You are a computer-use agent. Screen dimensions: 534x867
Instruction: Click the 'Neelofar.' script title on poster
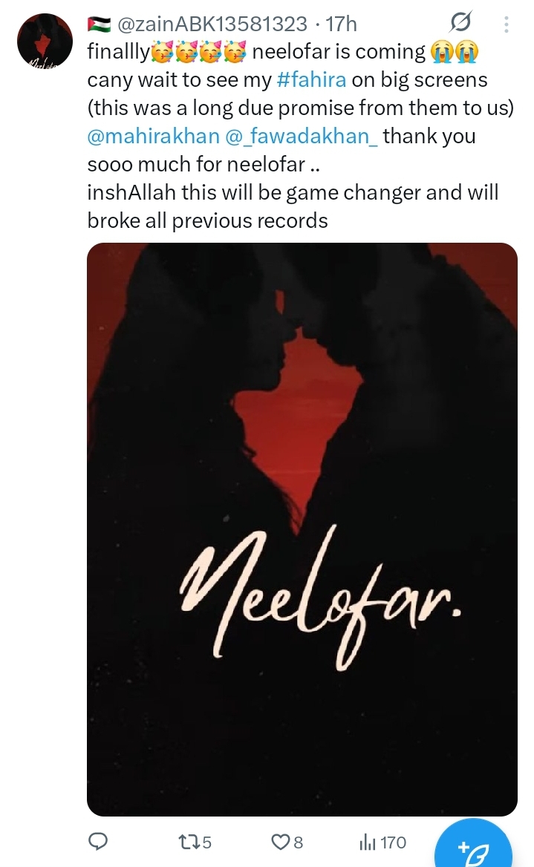(320, 597)
